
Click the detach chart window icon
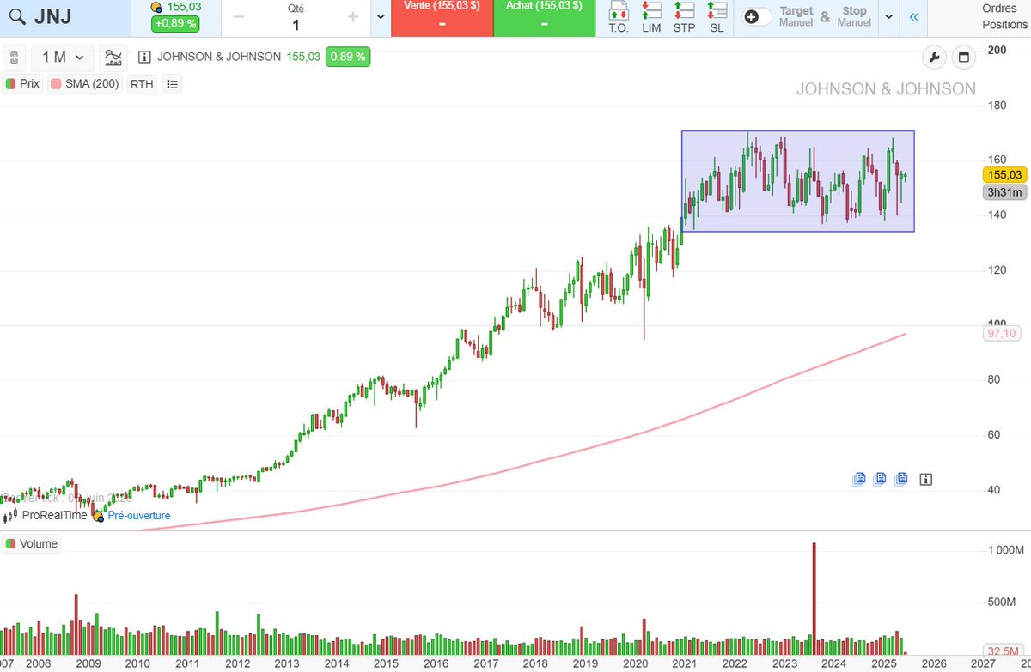point(963,58)
